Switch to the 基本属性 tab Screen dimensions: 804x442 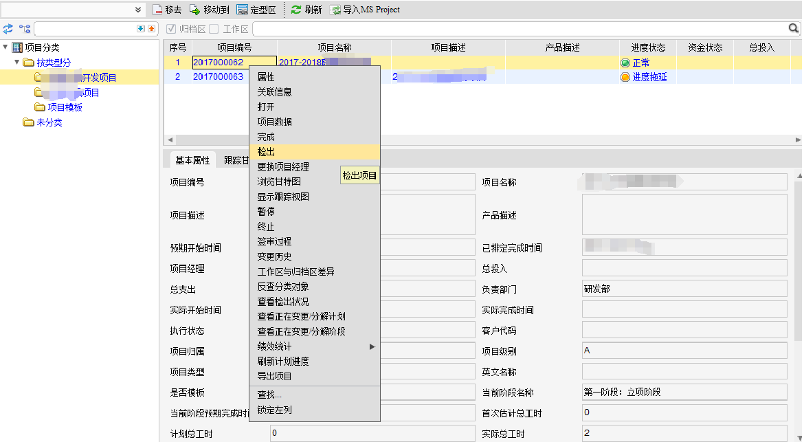point(192,160)
